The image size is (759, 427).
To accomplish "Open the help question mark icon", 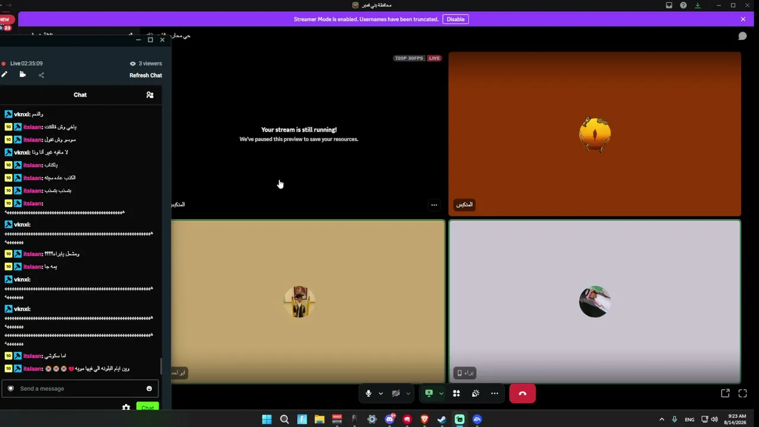I will (x=683, y=5).
